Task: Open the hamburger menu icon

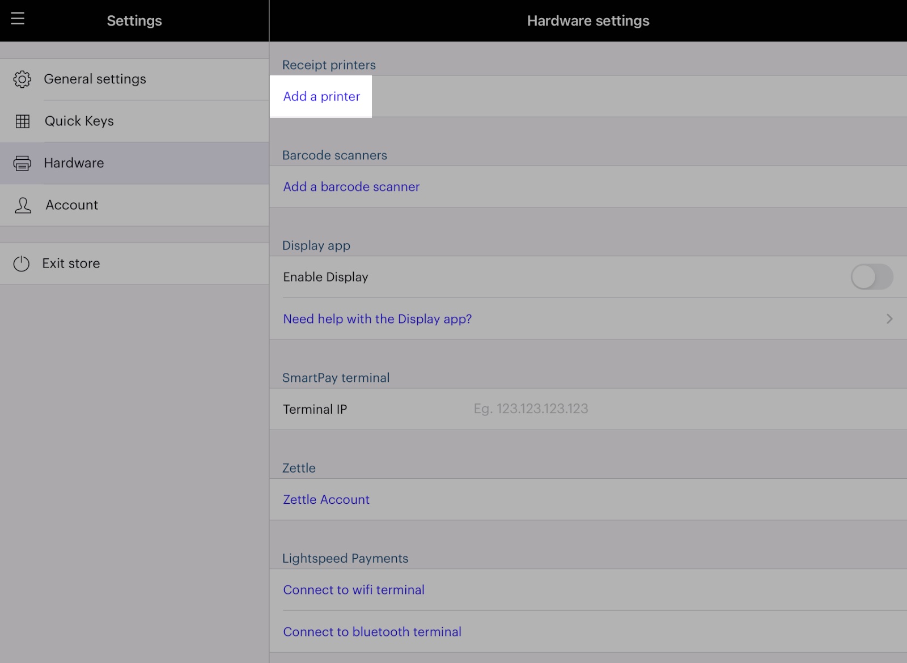Action: pos(18,19)
